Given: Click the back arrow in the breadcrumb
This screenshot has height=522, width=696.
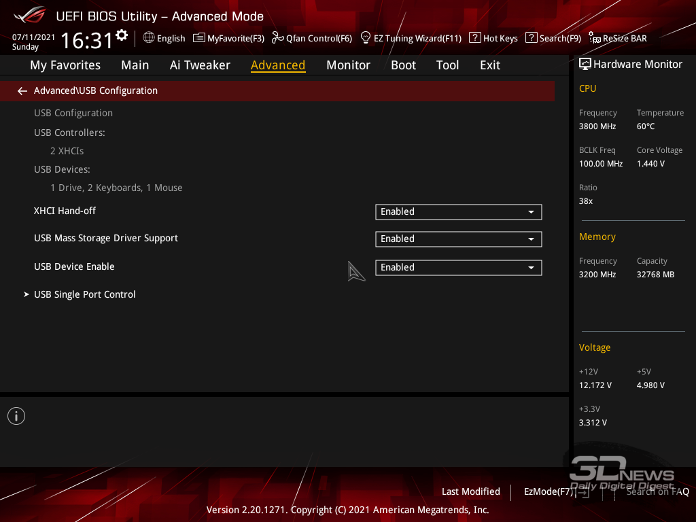Looking at the screenshot, I should pos(22,91).
